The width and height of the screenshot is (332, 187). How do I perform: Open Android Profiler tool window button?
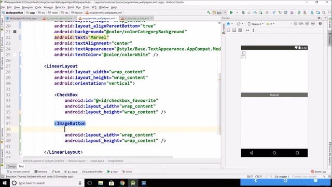92,172
